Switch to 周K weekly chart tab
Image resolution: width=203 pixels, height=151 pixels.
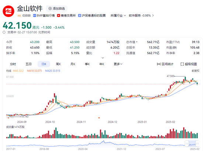coord(58,64)
